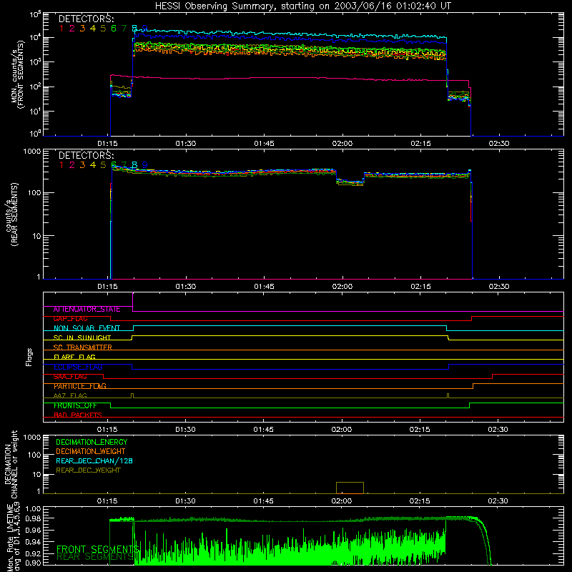Click the DECIMATION_WEIGHT legend entry
Image resolution: width=572 pixels, height=572 pixels.
91,452
